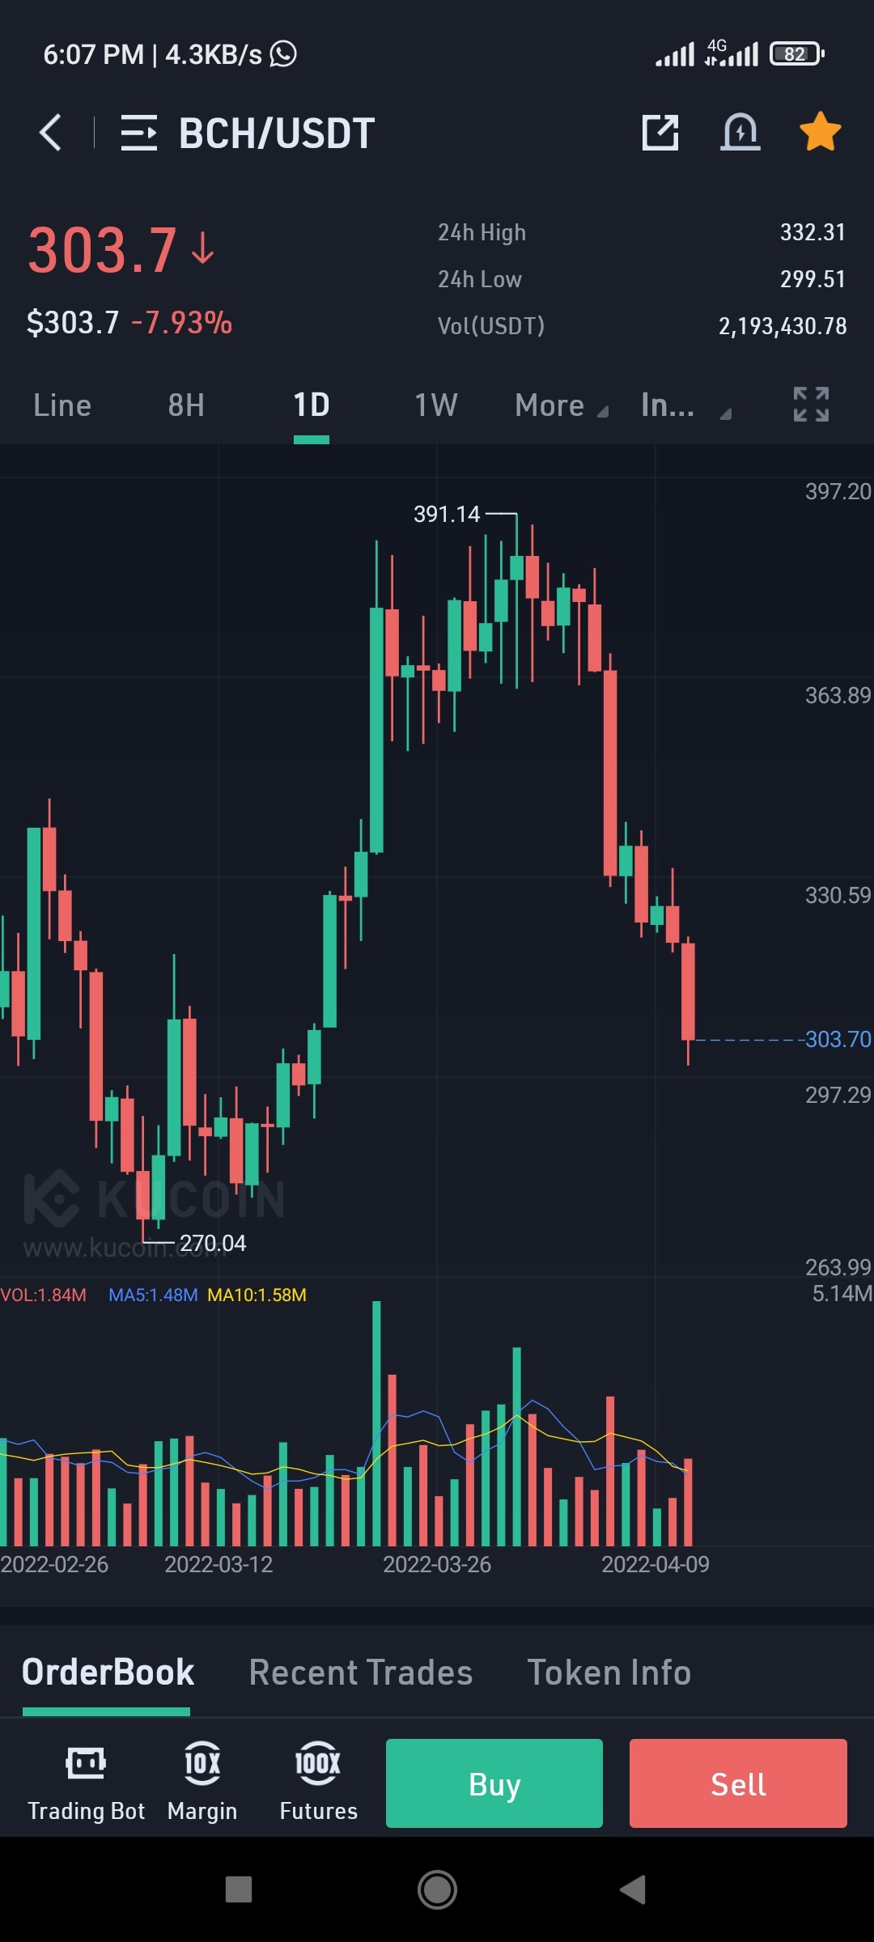Open the Token Info tab
The height and width of the screenshot is (1942, 874).
point(609,1673)
